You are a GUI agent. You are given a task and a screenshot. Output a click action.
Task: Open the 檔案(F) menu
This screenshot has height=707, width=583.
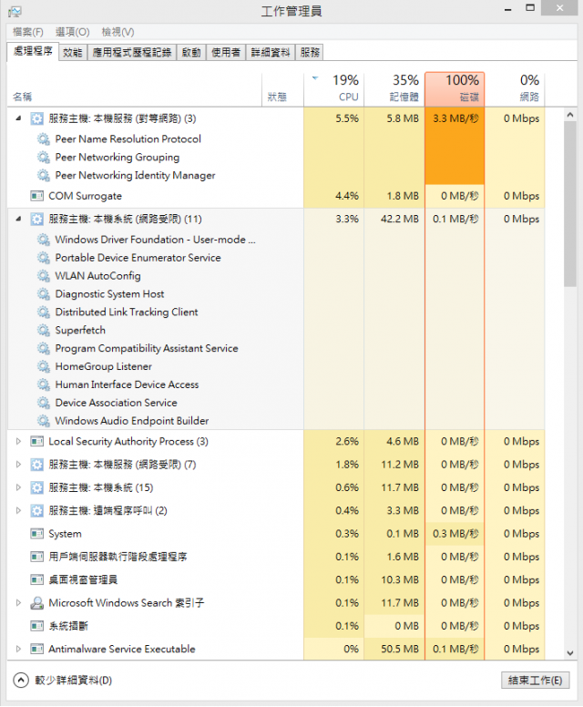point(28,32)
